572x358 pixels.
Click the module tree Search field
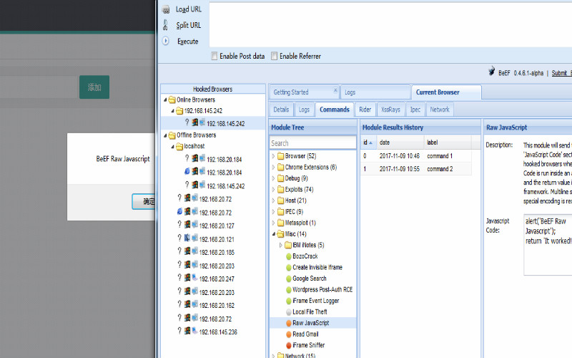312,143
